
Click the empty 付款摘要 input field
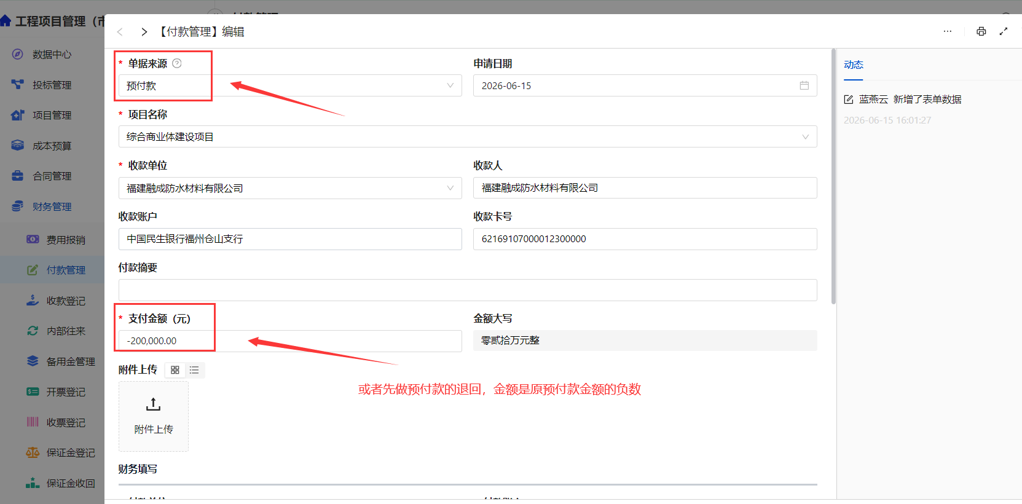point(468,290)
